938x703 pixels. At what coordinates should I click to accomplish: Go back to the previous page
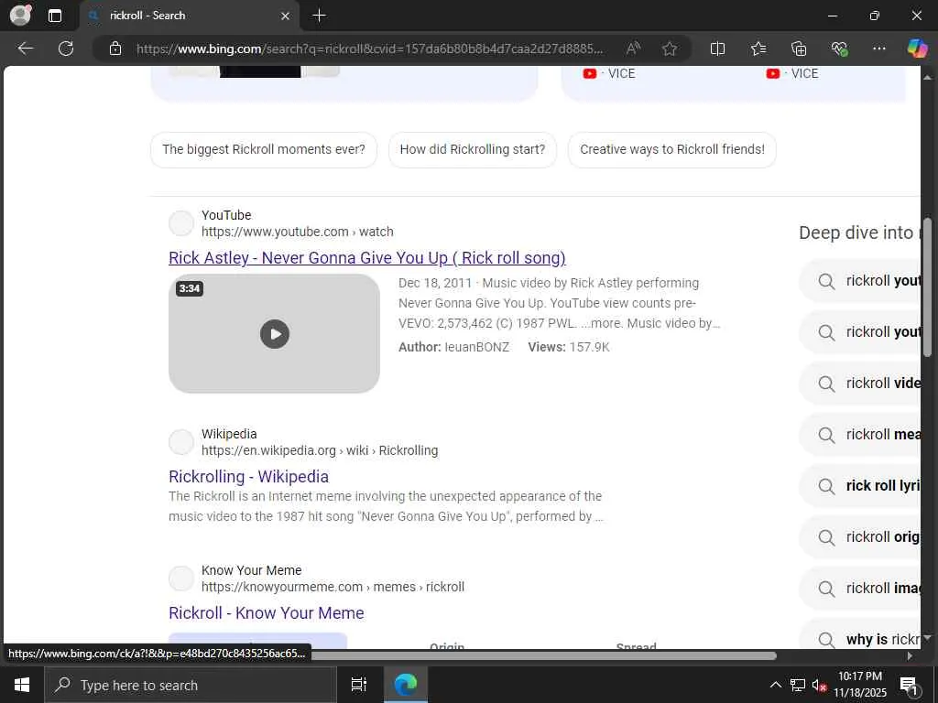click(25, 49)
